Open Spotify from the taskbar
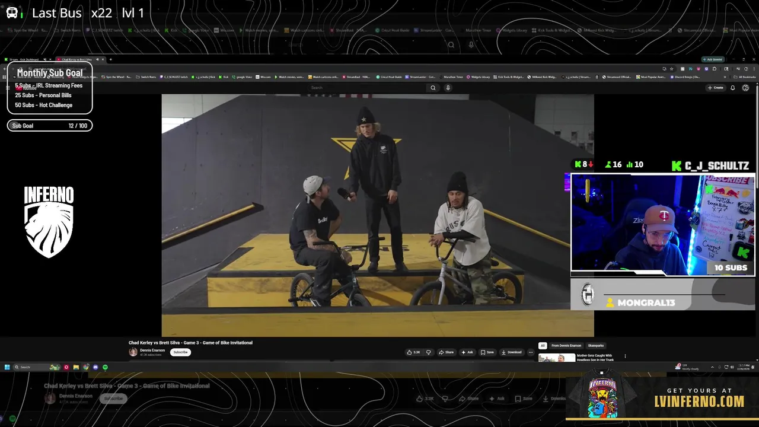The height and width of the screenshot is (427, 759). pos(105,367)
